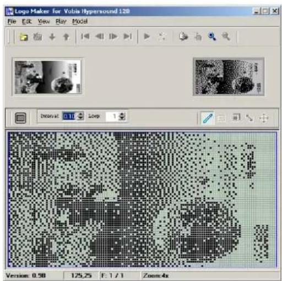Jump to the last frame

click(127, 36)
